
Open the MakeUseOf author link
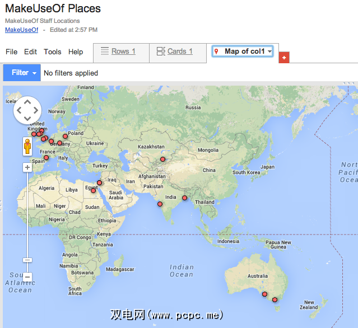22,30
